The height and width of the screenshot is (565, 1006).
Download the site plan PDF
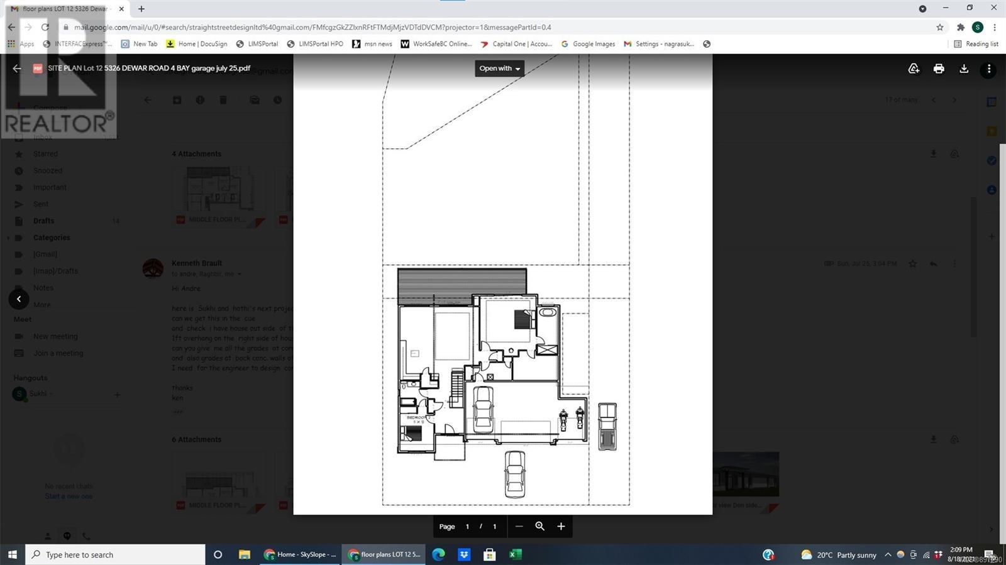pos(964,69)
